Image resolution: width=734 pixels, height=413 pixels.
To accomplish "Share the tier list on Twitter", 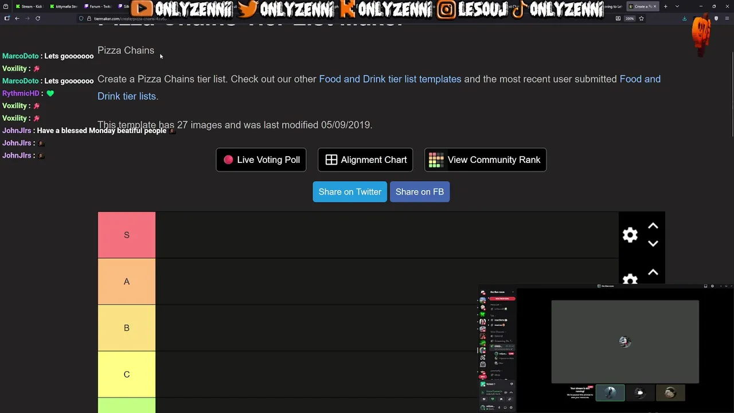I will (350, 192).
